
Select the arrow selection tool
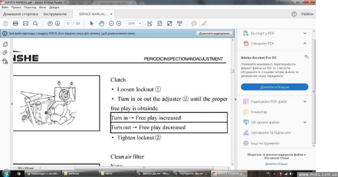click(x=92, y=23)
